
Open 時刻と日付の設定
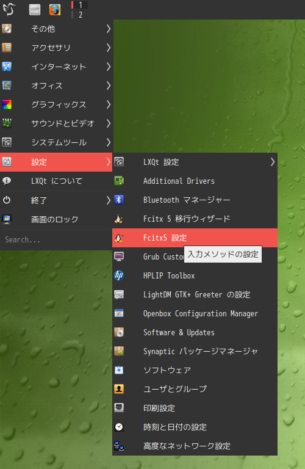(x=195, y=427)
